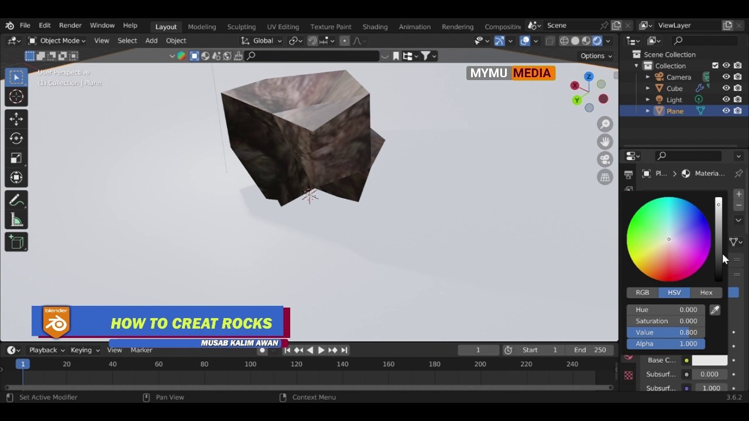This screenshot has width=749, height=421.
Task: Switch color picker to RGB mode
Action: [x=643, y=292]
